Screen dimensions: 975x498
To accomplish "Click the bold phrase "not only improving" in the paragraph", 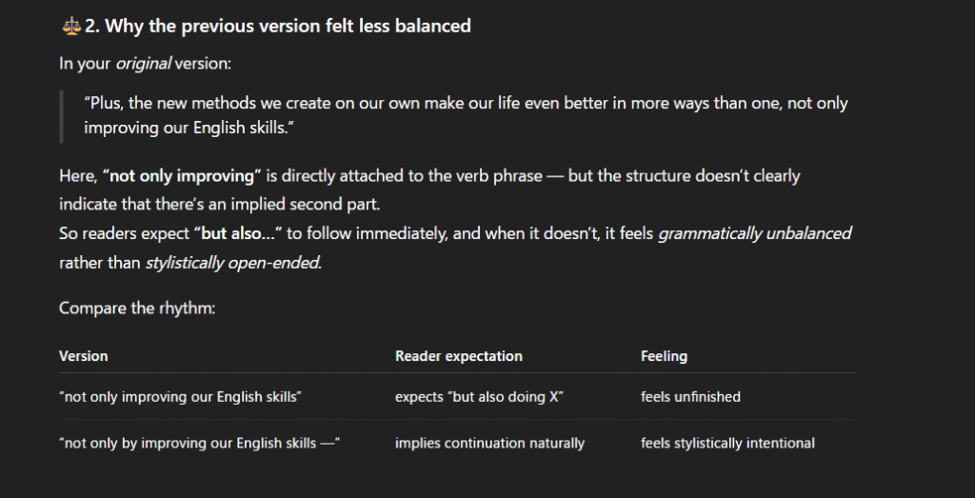I will click(x=181, y=177).
